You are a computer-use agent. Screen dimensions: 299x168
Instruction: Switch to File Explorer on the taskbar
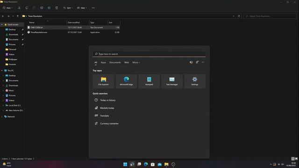tap(166, 164)
